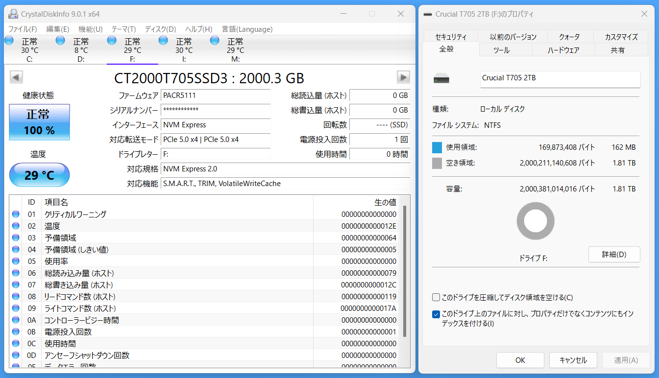Select drive F: status orb
Viewport: 659px width, 378px height.
pyautogui.click(x=112, y=40)
